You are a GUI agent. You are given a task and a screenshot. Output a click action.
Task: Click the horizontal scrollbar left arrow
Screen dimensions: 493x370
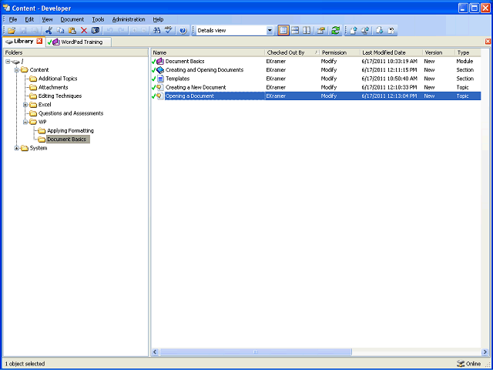tap(155, 351)
